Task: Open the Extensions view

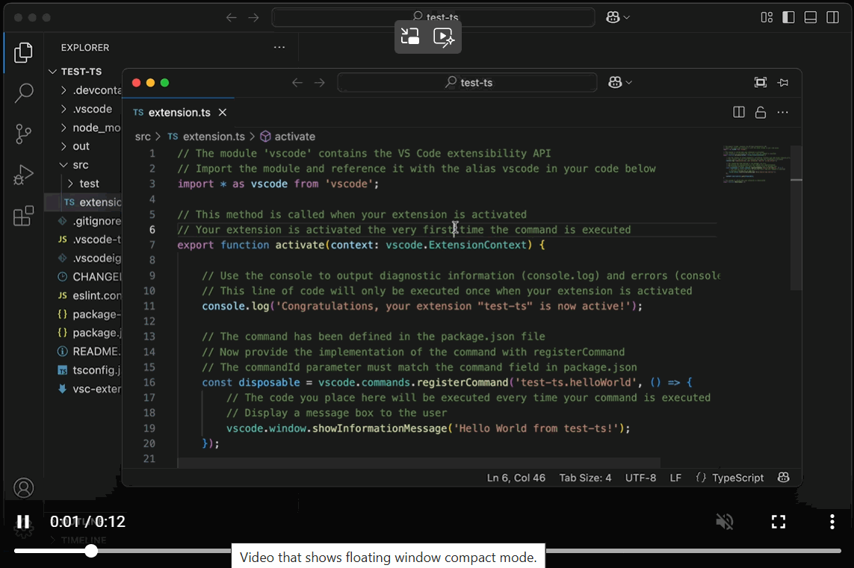Action: pos(23,216)
